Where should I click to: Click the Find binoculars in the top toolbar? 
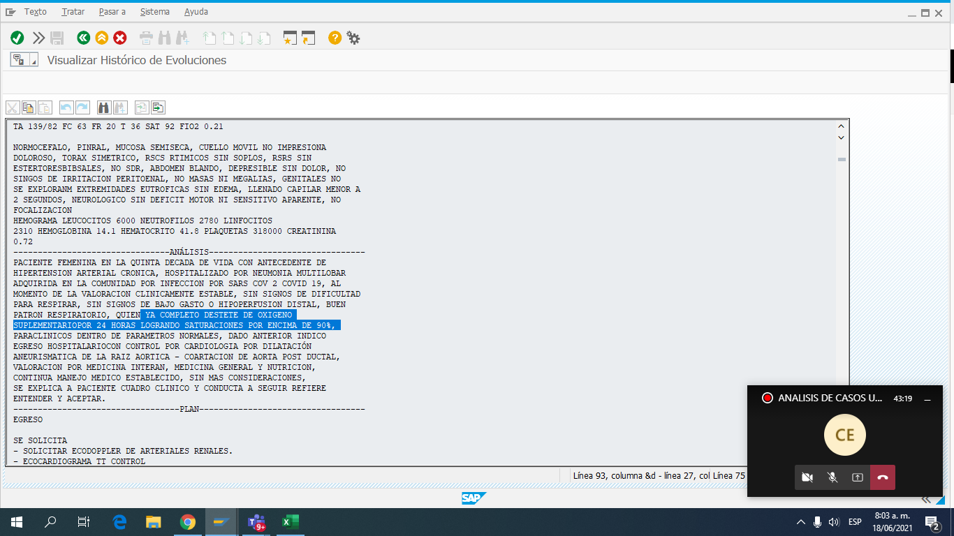(x=164, y=38)
